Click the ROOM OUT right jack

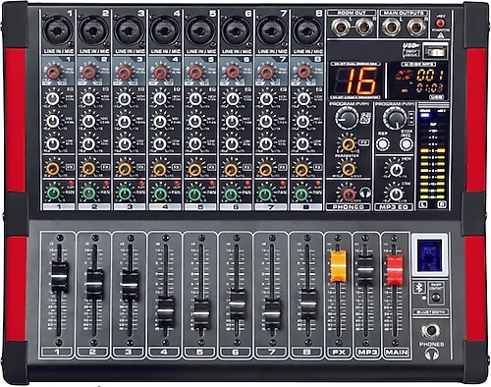pos(364,28)
